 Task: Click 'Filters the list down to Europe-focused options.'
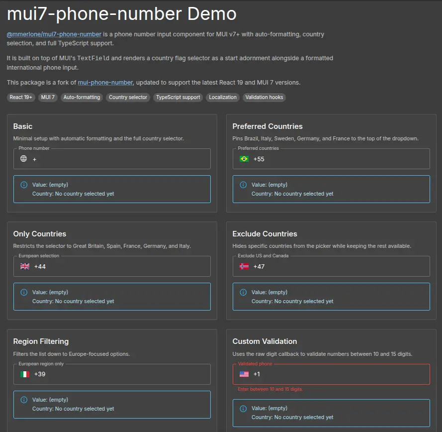pyautogui.click(x=71, y=354)
